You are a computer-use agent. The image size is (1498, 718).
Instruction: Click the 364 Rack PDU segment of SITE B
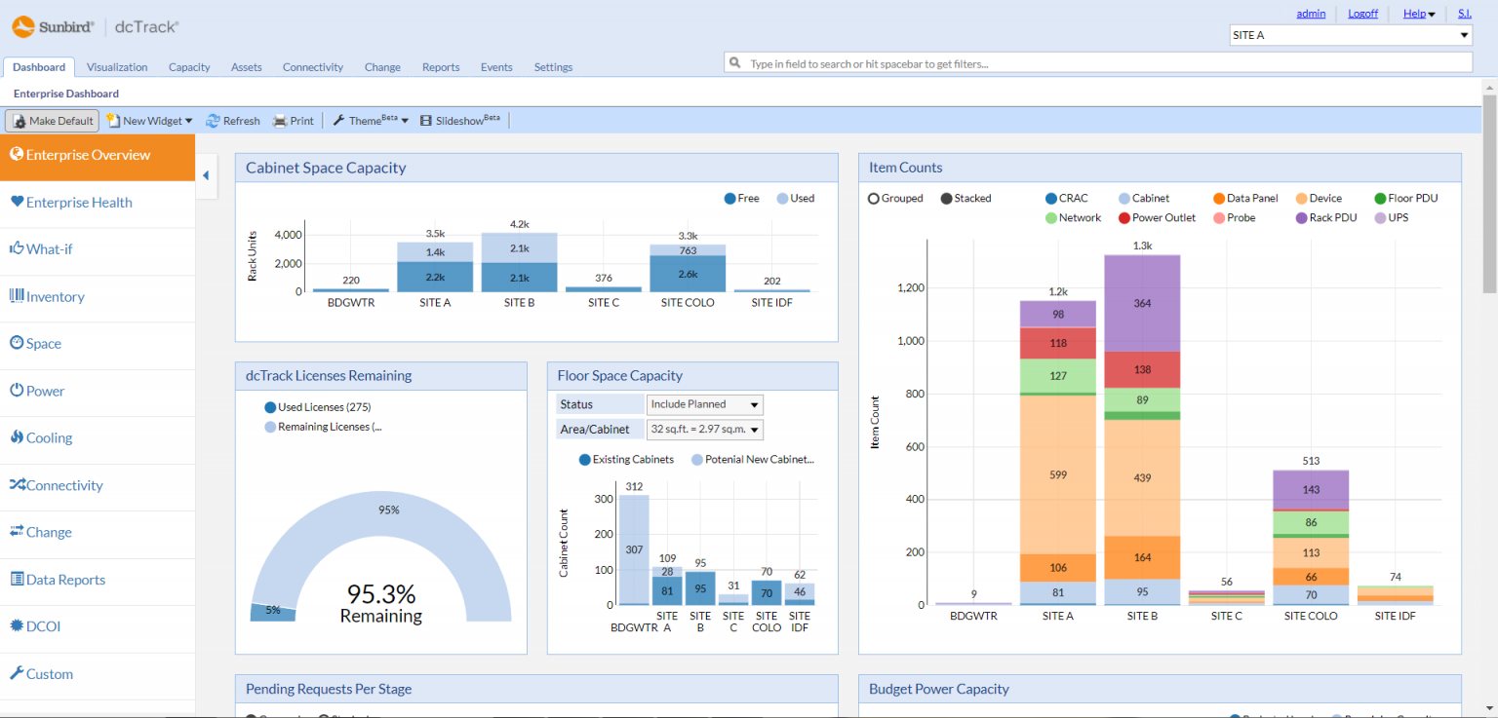click(1142, 303)
